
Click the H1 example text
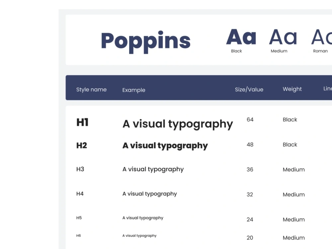(177, 124)
